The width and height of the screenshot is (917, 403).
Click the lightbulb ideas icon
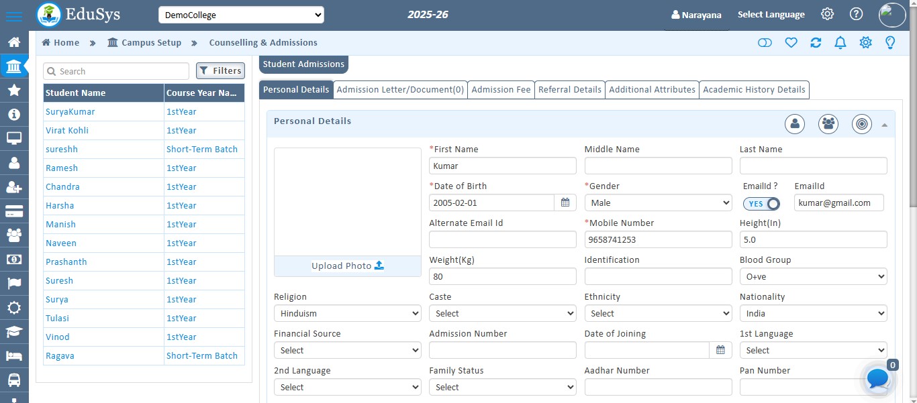pos(890,42)
